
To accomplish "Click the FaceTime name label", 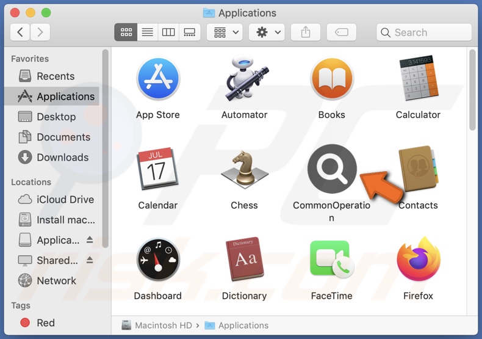I will [331, 296].
